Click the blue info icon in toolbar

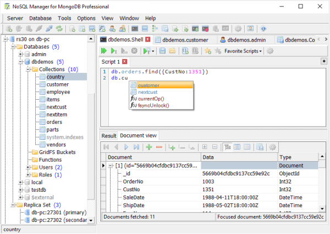[263, 28]
